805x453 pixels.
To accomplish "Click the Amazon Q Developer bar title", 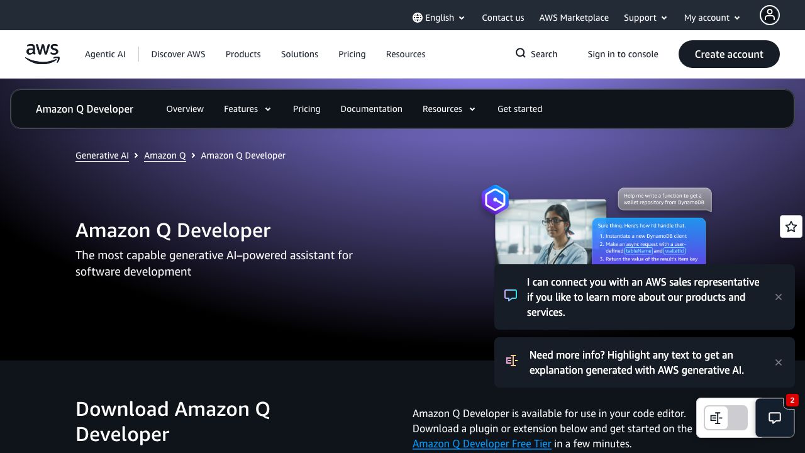I will pyautogui.click(x=84, y=109).
